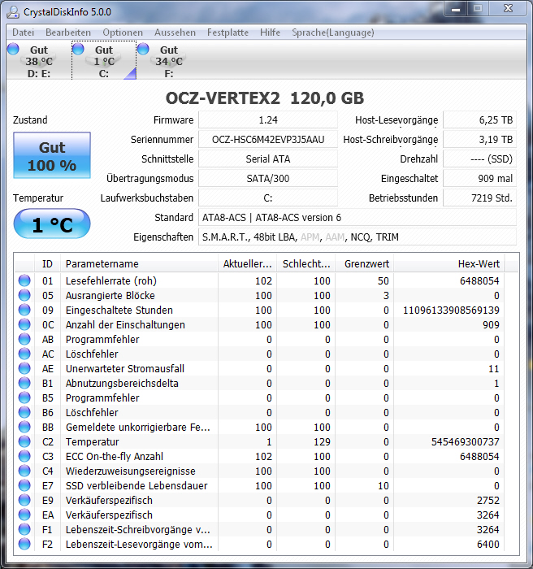Sort by the Schlecht... column header

coord(306,264)
